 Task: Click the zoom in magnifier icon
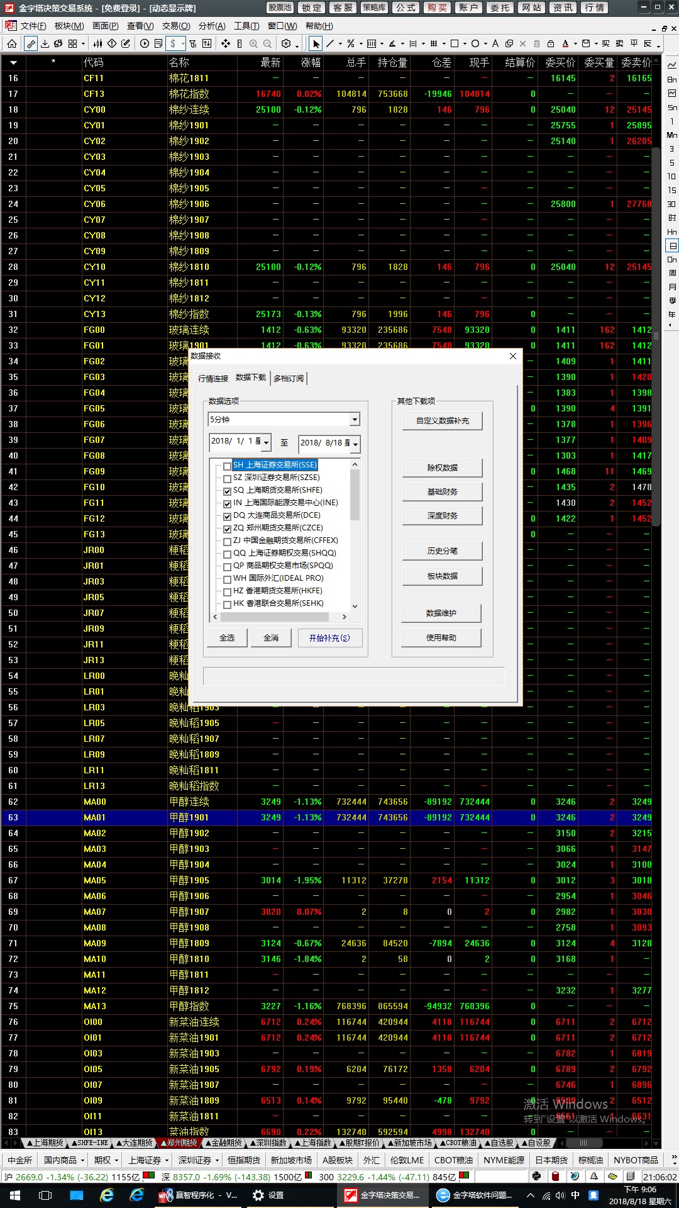point(253,43)
